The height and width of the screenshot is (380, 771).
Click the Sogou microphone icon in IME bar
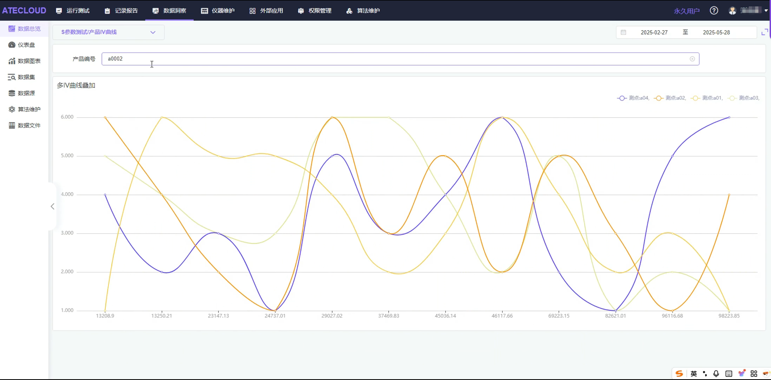[x=716, y=373]
